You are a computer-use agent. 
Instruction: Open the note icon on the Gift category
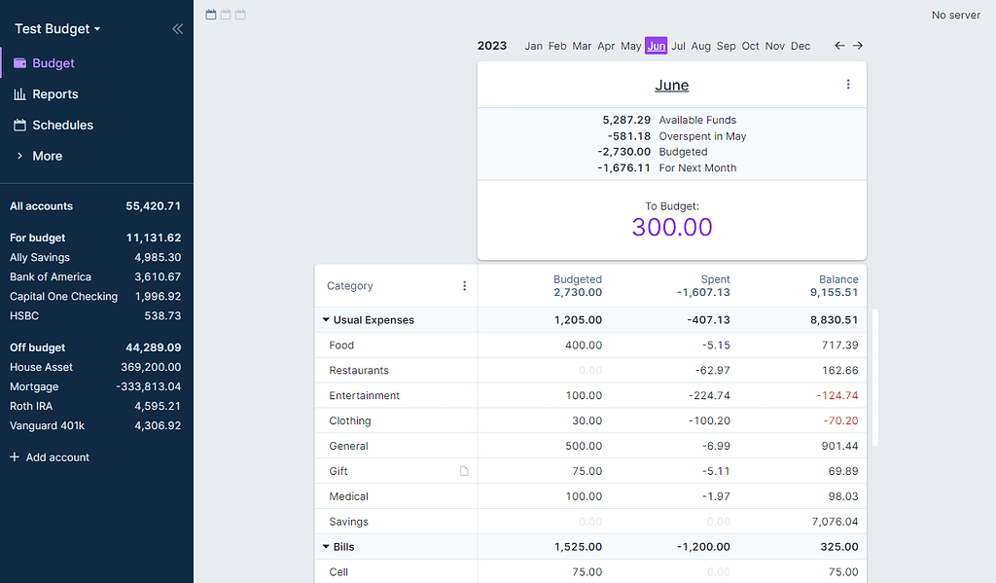click(464, 470)
